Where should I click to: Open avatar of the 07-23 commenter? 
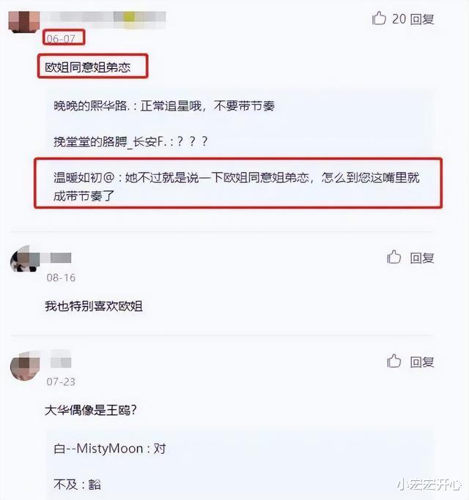[x=25, y=366]
